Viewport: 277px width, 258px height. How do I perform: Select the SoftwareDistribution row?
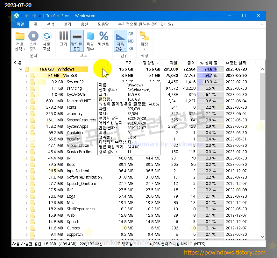click(136, 177)
